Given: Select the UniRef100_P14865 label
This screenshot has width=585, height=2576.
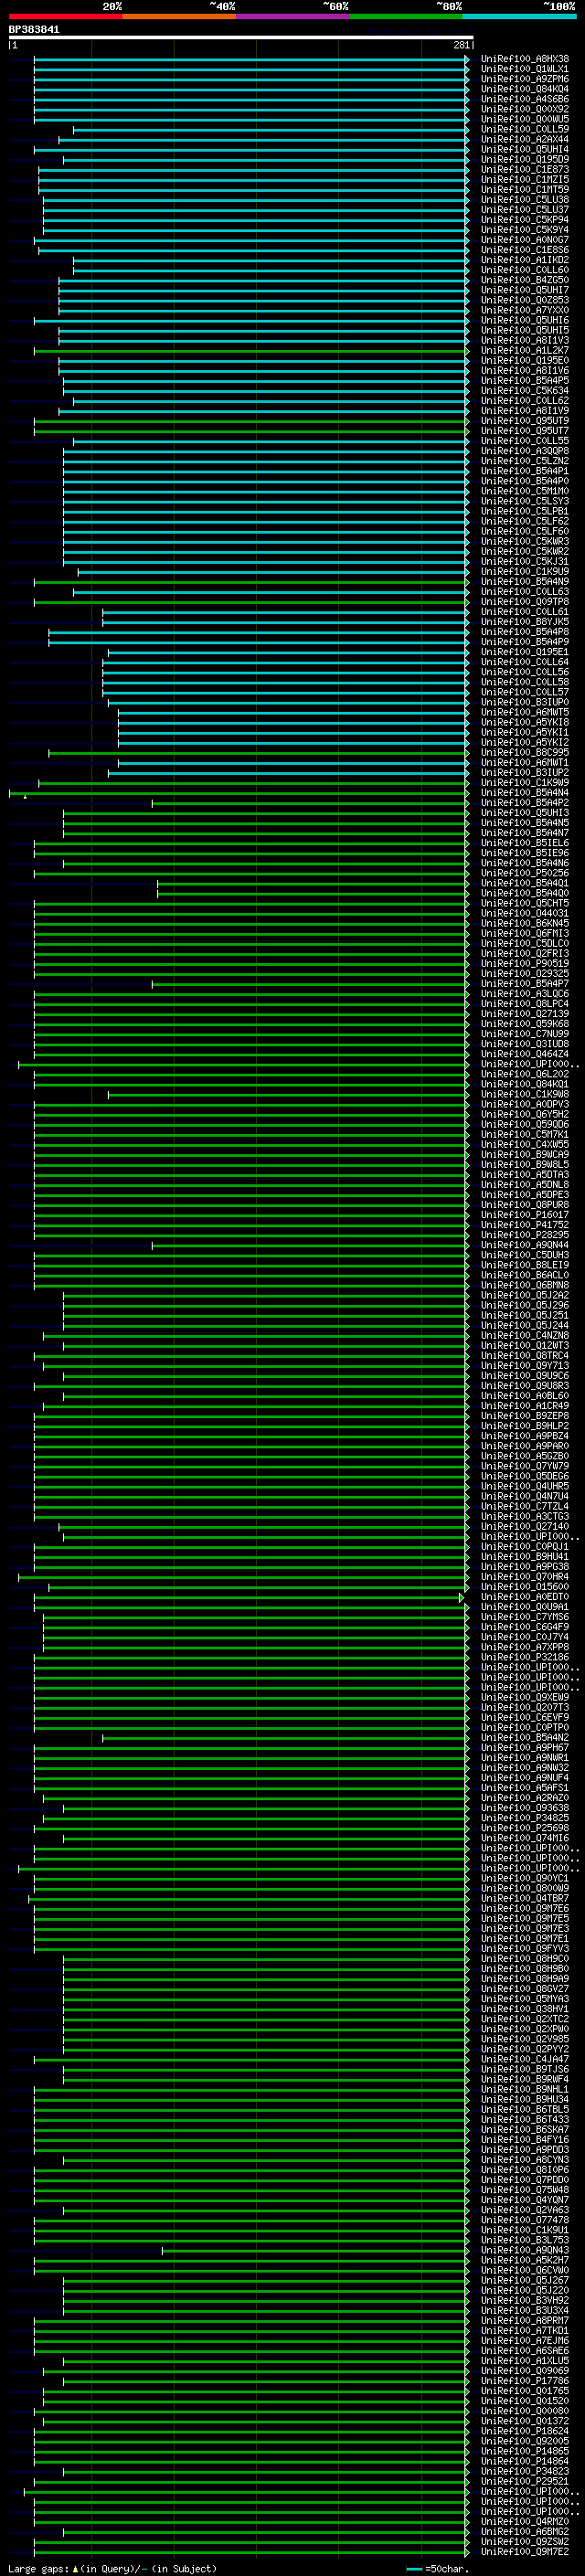Looking at the screenshot, I should 525,2451.
